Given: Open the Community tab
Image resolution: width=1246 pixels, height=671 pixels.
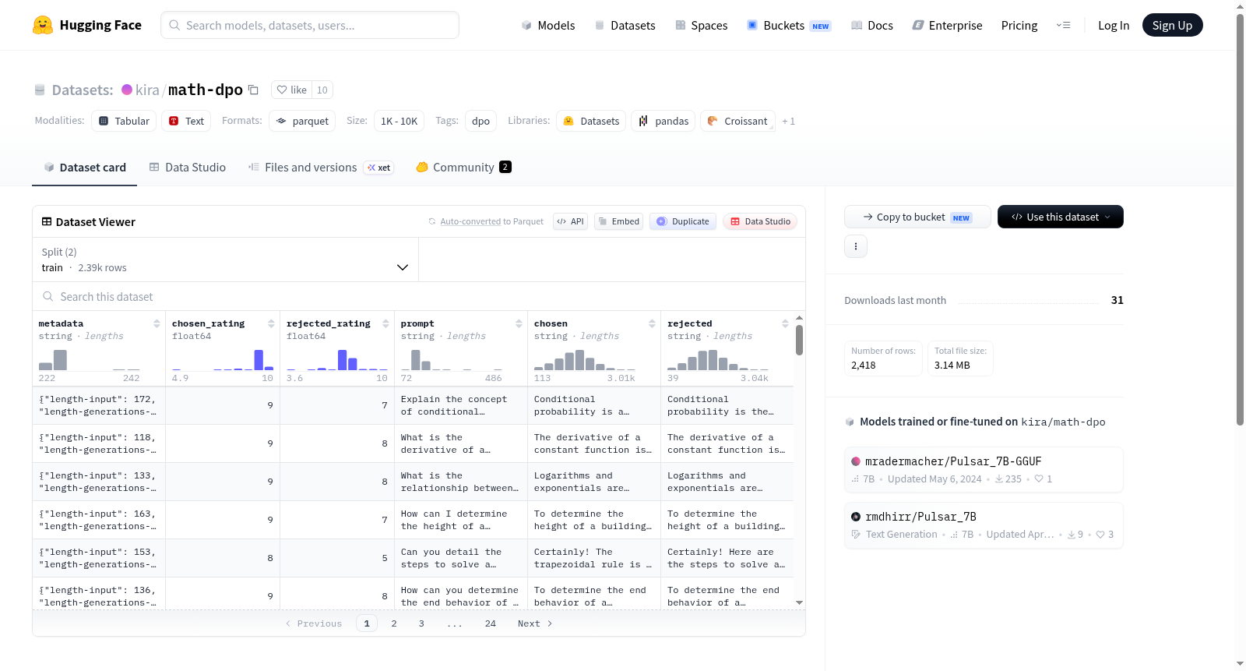Looking at the screenshot, I should pyautogui.click(x=463, y=167).
